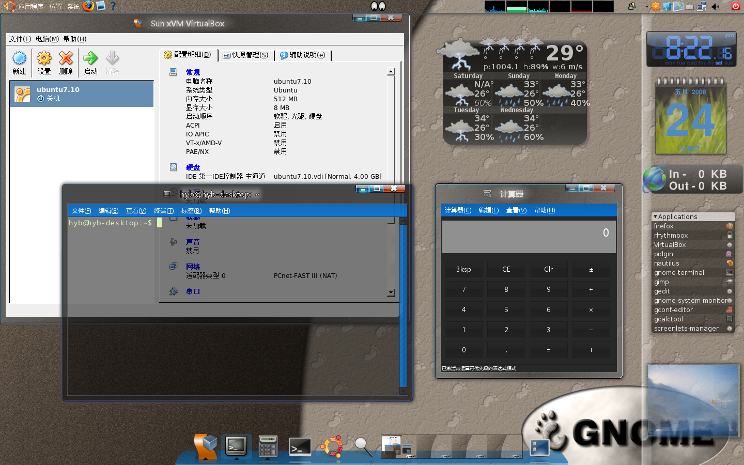Viewport: 744px width, 465px height.
Task: Click orange update notifier tray icon
Action: [656, 6]
